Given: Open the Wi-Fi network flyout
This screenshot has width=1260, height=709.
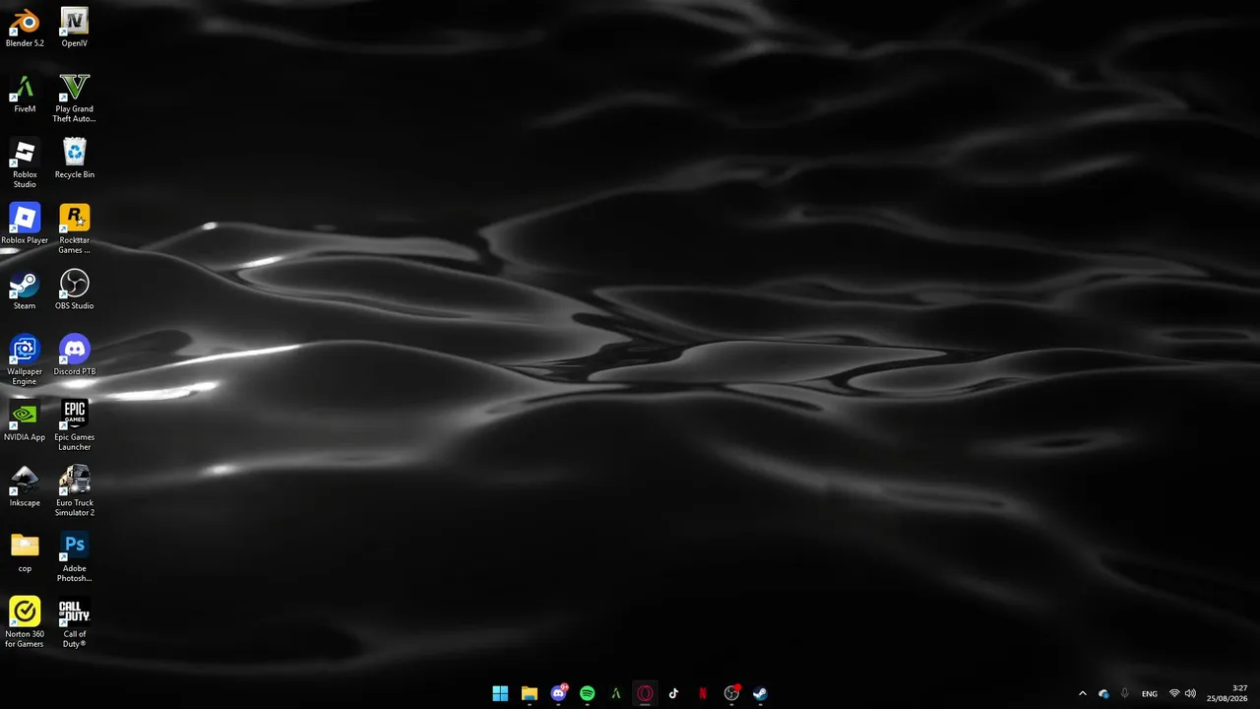Looking at the screenshot, I should [1174, 693].
